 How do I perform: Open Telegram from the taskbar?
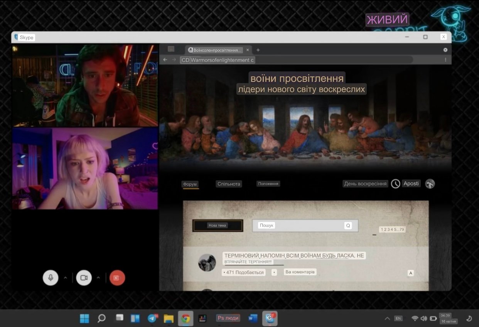click(x=152, y=319)
